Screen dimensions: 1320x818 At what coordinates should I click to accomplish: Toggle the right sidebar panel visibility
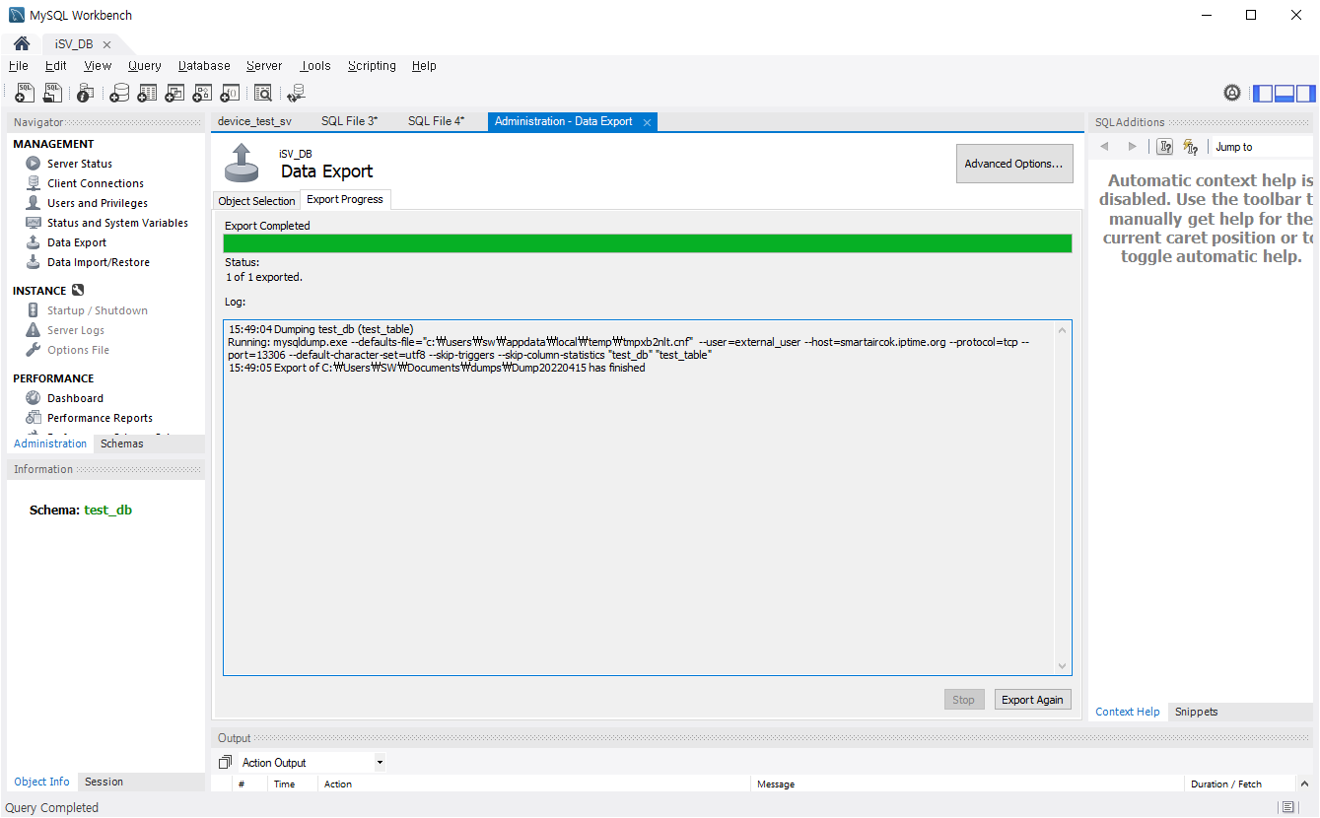[1305, 94]
